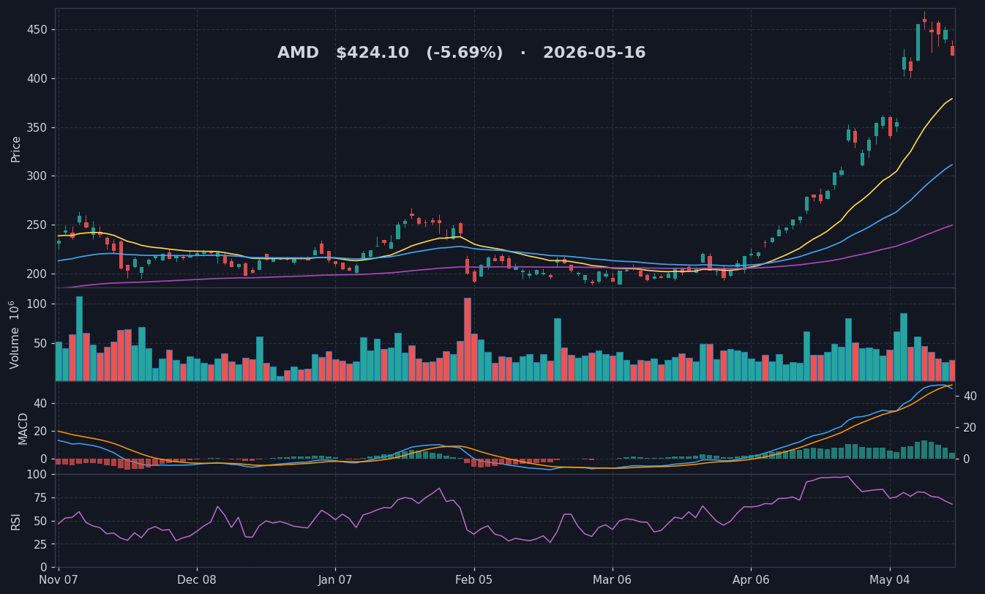
Task: Click the Price axis title
Action: point(16,148)
